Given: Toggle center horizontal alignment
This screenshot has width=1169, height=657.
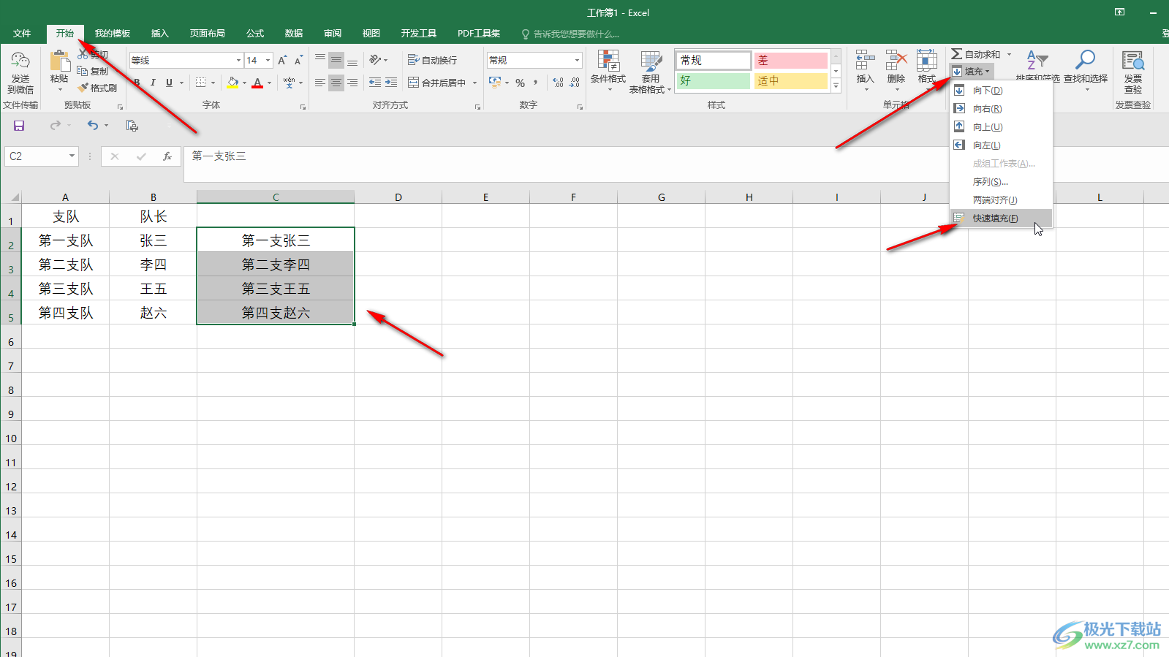Looking at the screenshot, I should 336,83.
